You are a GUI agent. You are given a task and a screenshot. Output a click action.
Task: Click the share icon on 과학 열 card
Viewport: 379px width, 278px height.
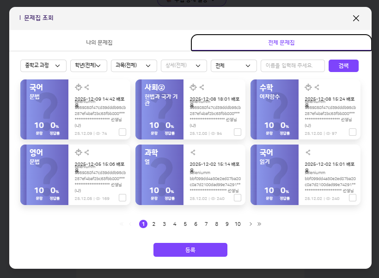coord(193,152)
